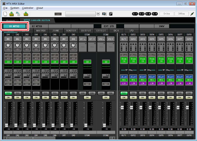197x141 pixels.
Task: Open the preset dropdown arrow
Action: tap(98, 14)
